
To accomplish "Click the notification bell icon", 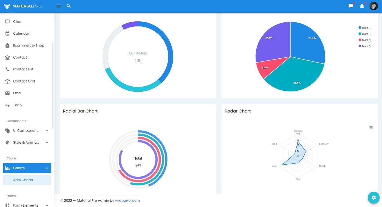I will click(362, 6).
